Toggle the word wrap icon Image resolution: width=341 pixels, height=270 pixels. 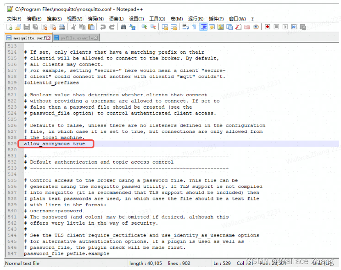(185, 27)
